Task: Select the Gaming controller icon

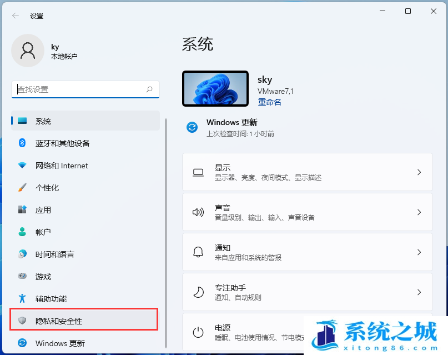Action: (x=22, y=277)
